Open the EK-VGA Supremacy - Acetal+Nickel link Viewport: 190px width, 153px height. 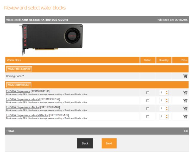[27, 115]
